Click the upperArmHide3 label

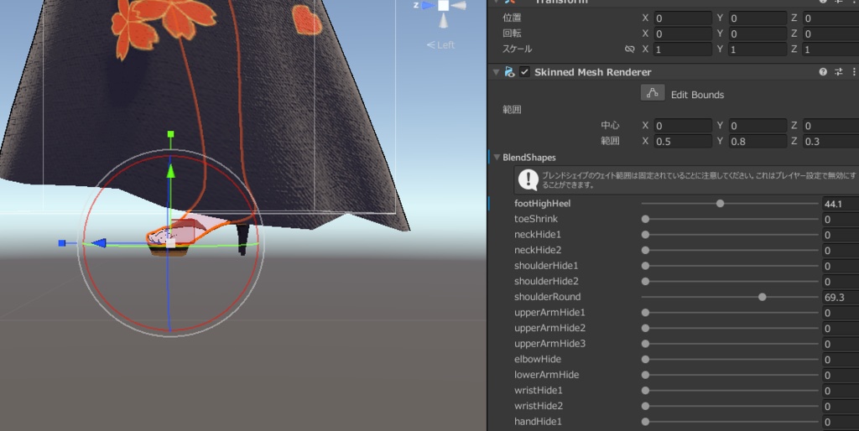click(x=549, y=344)
